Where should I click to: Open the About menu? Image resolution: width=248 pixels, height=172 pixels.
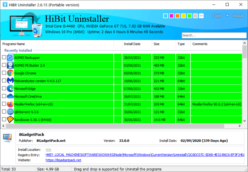tap(238, 16)
